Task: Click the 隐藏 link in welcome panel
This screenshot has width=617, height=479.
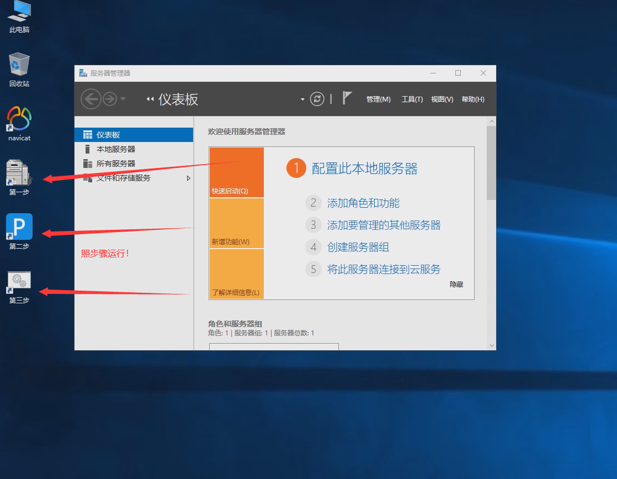Action: click(456, 285)
